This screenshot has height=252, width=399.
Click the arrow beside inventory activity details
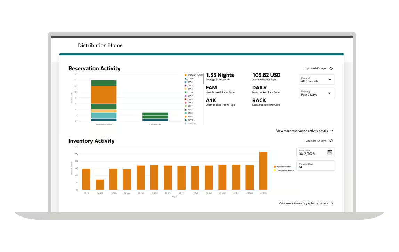coord(332,203)
